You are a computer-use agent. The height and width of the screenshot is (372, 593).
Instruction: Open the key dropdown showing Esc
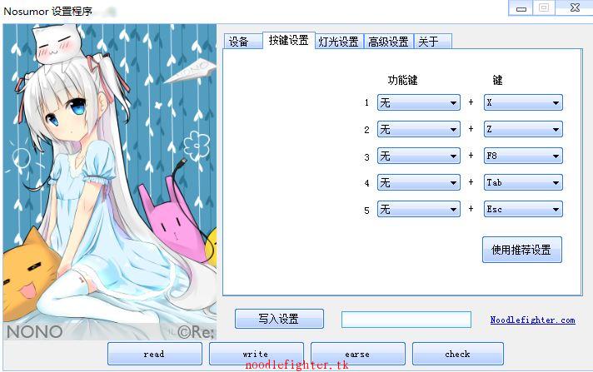[523, 209]
